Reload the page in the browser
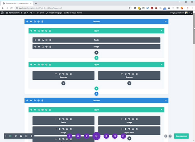Image resolution: width=195 pixels, height=142 pixels. (11, 8)
